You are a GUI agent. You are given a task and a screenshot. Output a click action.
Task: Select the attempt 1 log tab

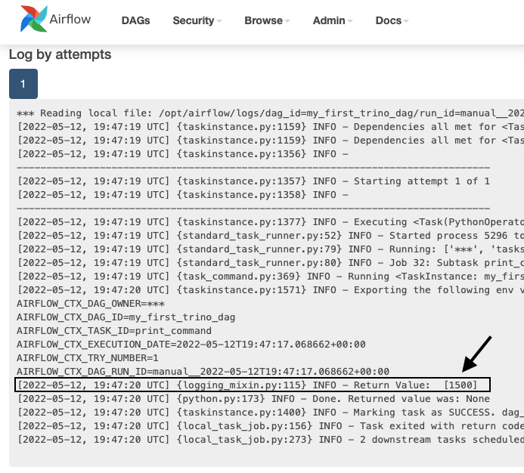click(23, 84)
